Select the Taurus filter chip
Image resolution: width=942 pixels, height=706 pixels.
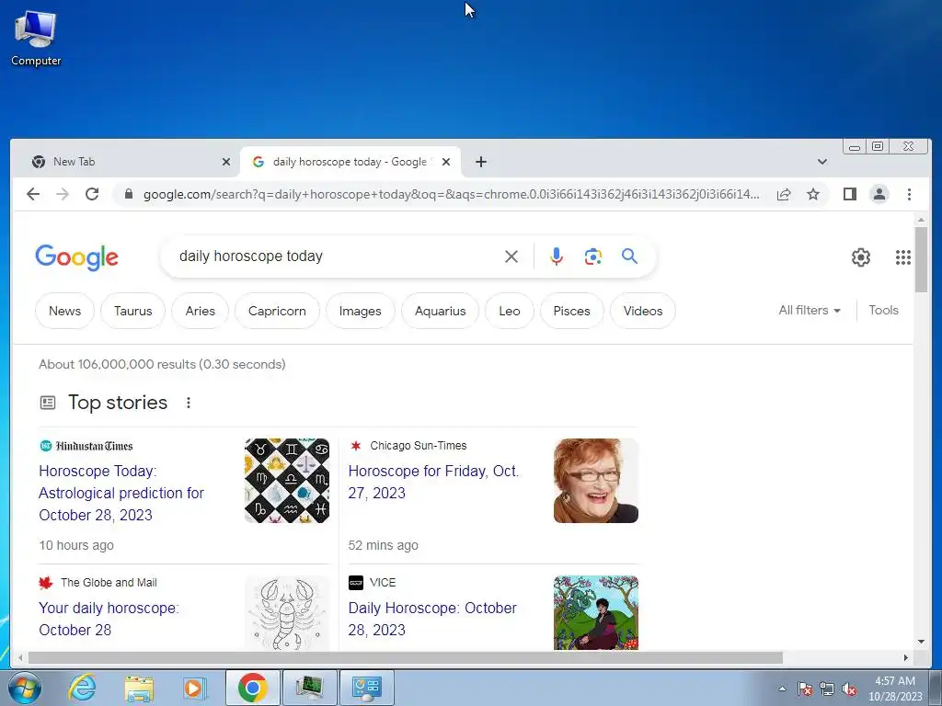pyautogui.click(x=132, y=311)
